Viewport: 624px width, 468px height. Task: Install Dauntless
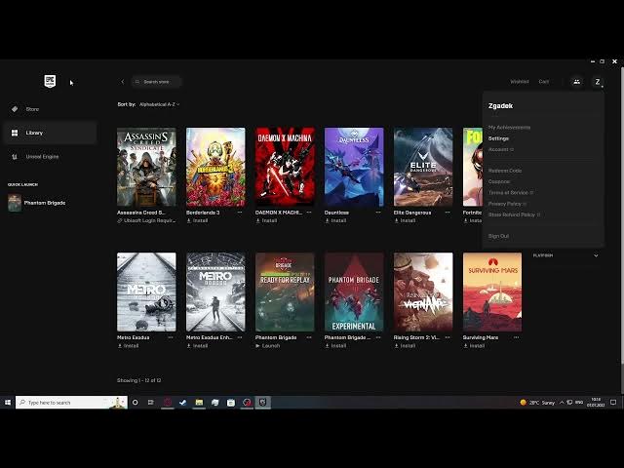335,220
